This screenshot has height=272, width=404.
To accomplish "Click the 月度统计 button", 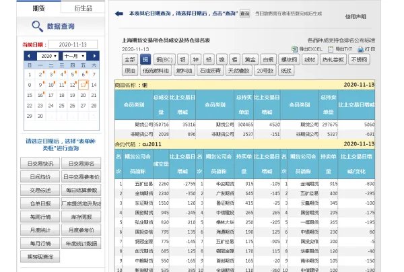I will click(x=40, y=230).
